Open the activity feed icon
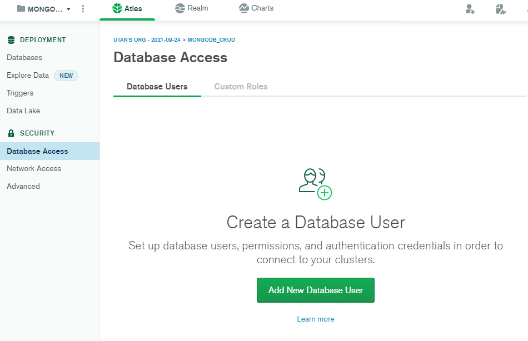This screenshot has height=341, width=528. (x=500, y=9)
